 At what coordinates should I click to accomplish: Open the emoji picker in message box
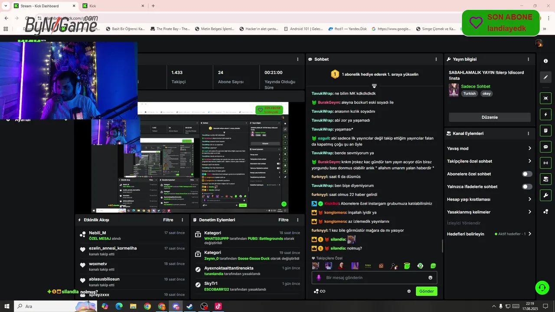click(431, 278)
